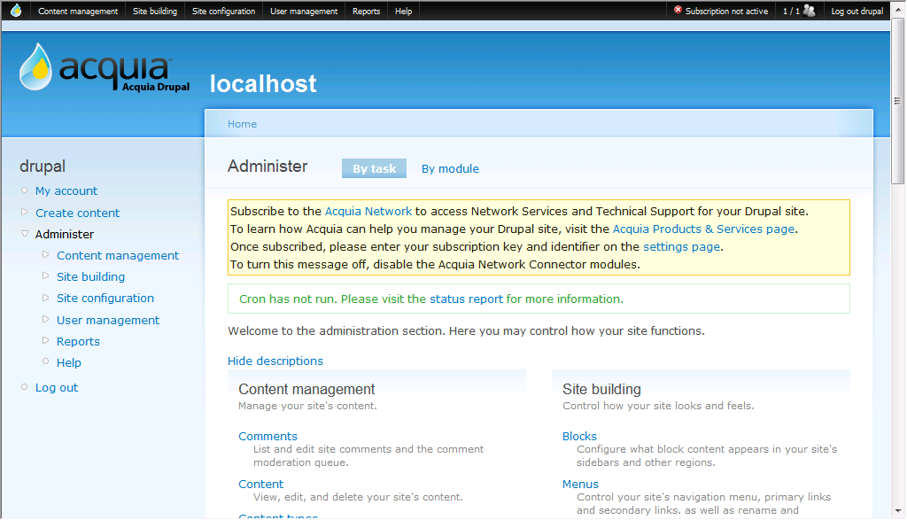Image resolution: width=907 pixels, height=520 pixels.
Task: Click Log out in the sidebar
Action: point(57,387)
